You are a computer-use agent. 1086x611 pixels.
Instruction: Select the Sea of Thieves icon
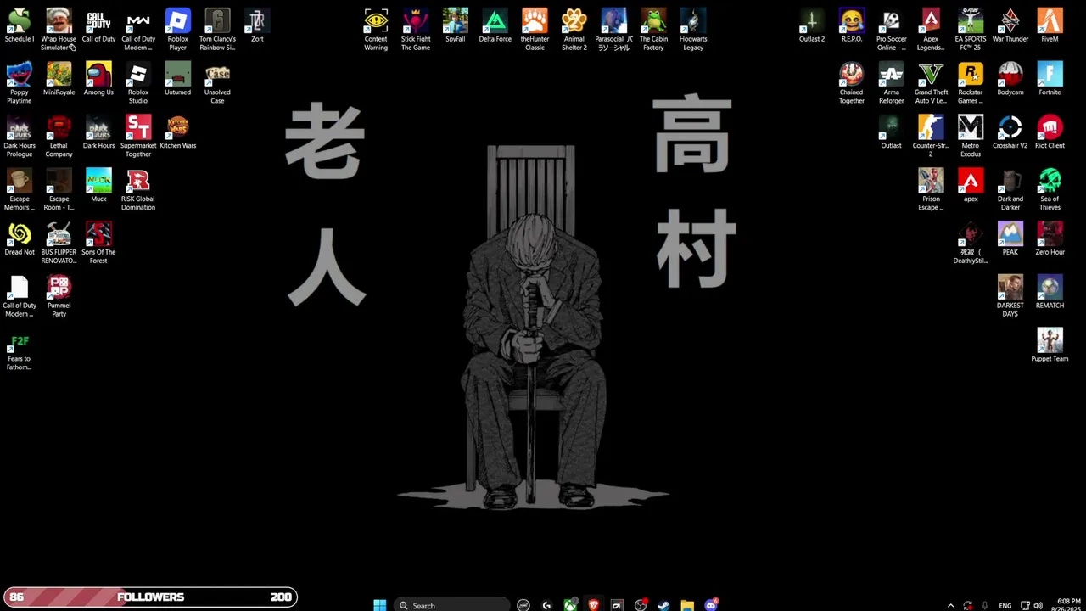point(1050,190)
